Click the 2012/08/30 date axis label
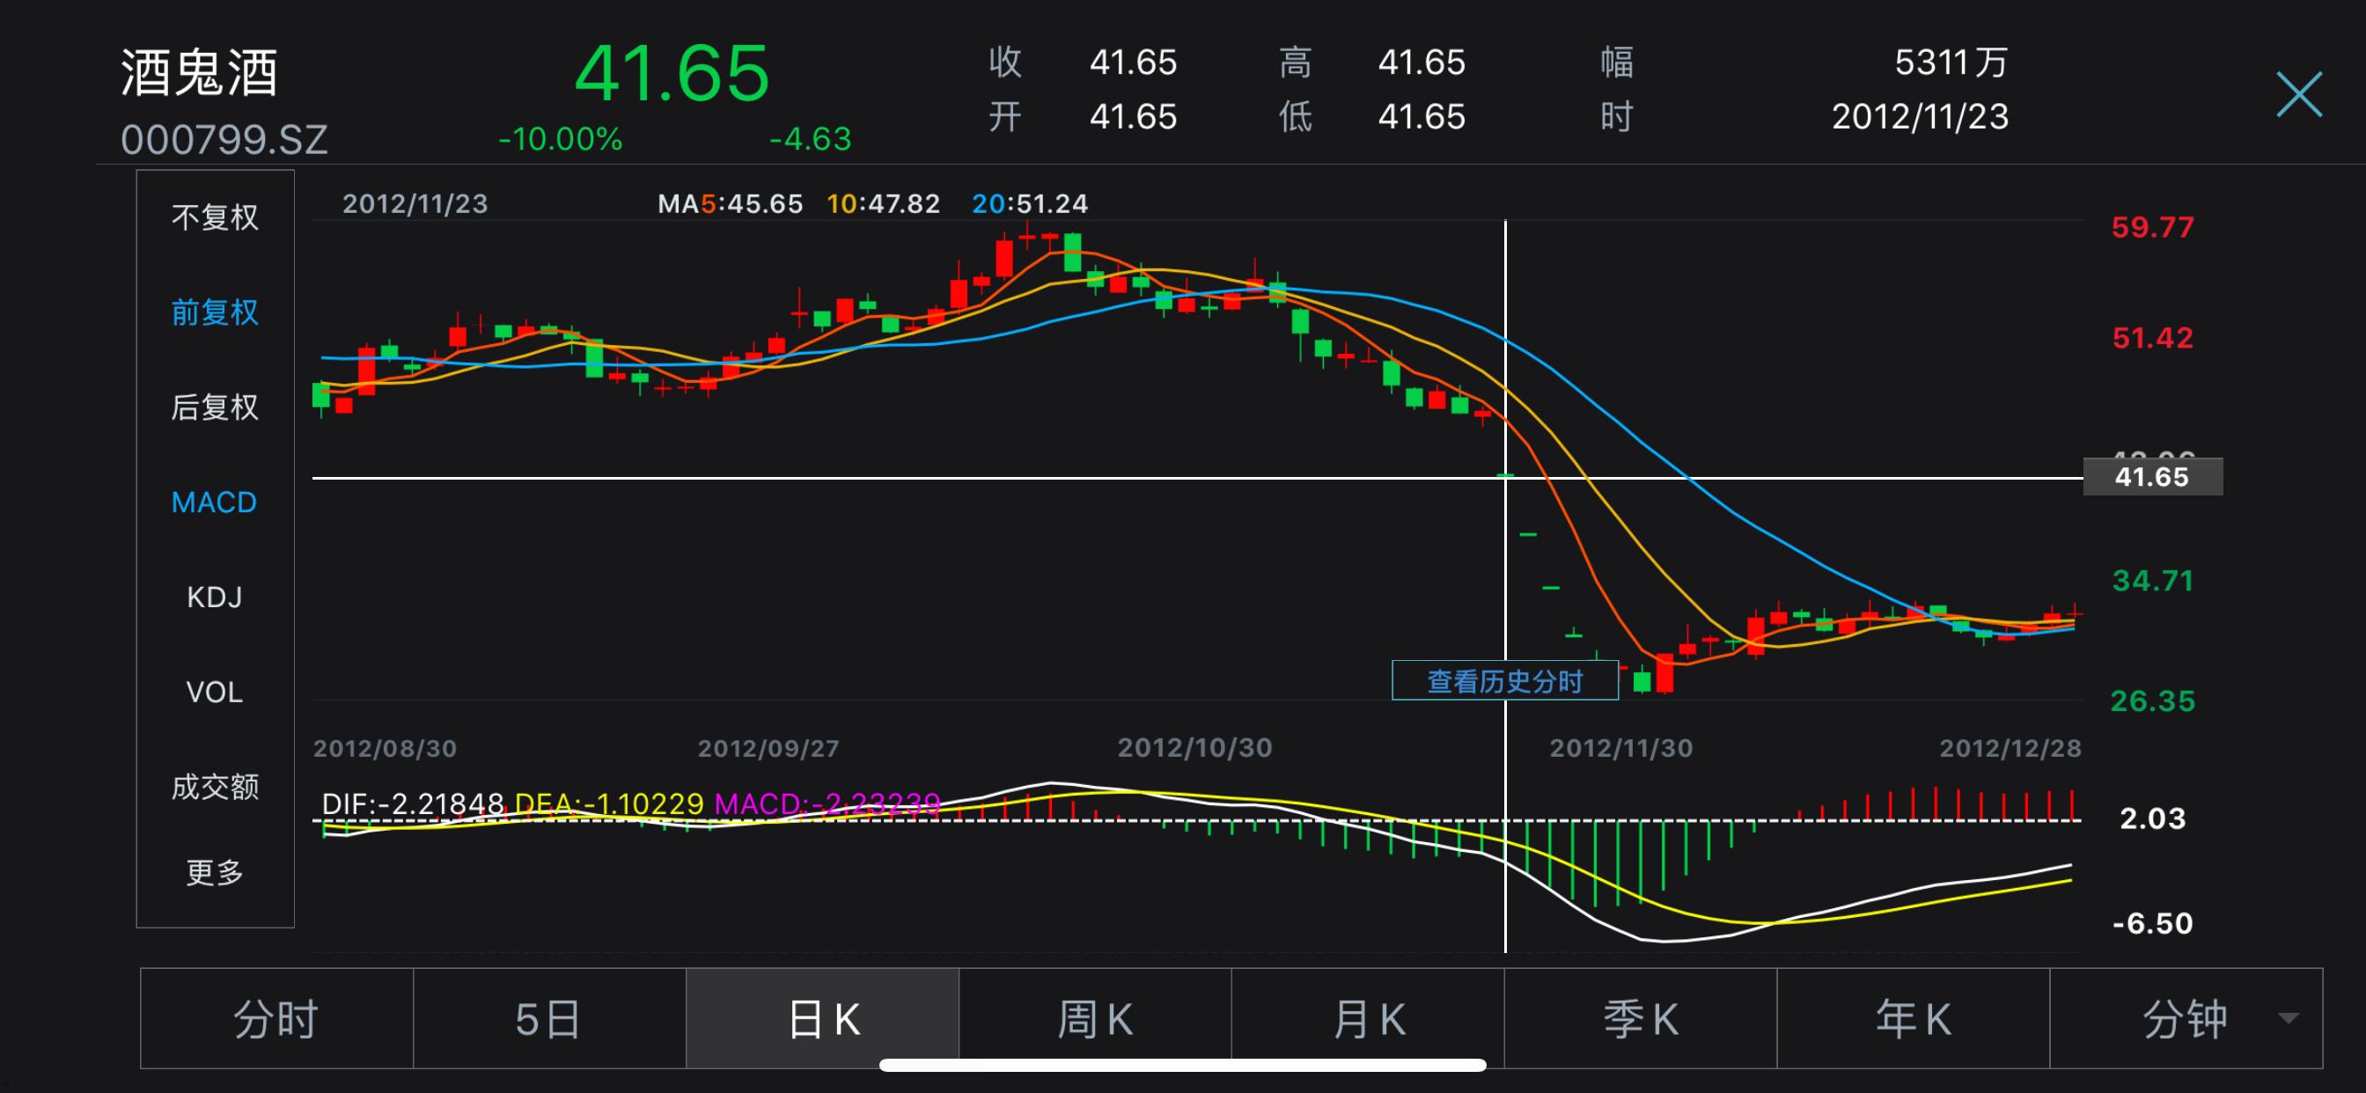The height and width of the screenshot is (1093, 2366). click(385, 748)
